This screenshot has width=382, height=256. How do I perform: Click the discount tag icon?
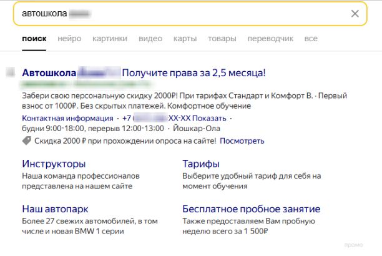[x=27, y=140]
